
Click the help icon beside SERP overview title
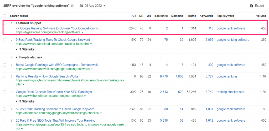point(72,6)
